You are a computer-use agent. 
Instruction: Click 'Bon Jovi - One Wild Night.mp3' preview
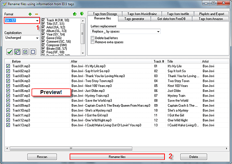click(x=92, y=120)
